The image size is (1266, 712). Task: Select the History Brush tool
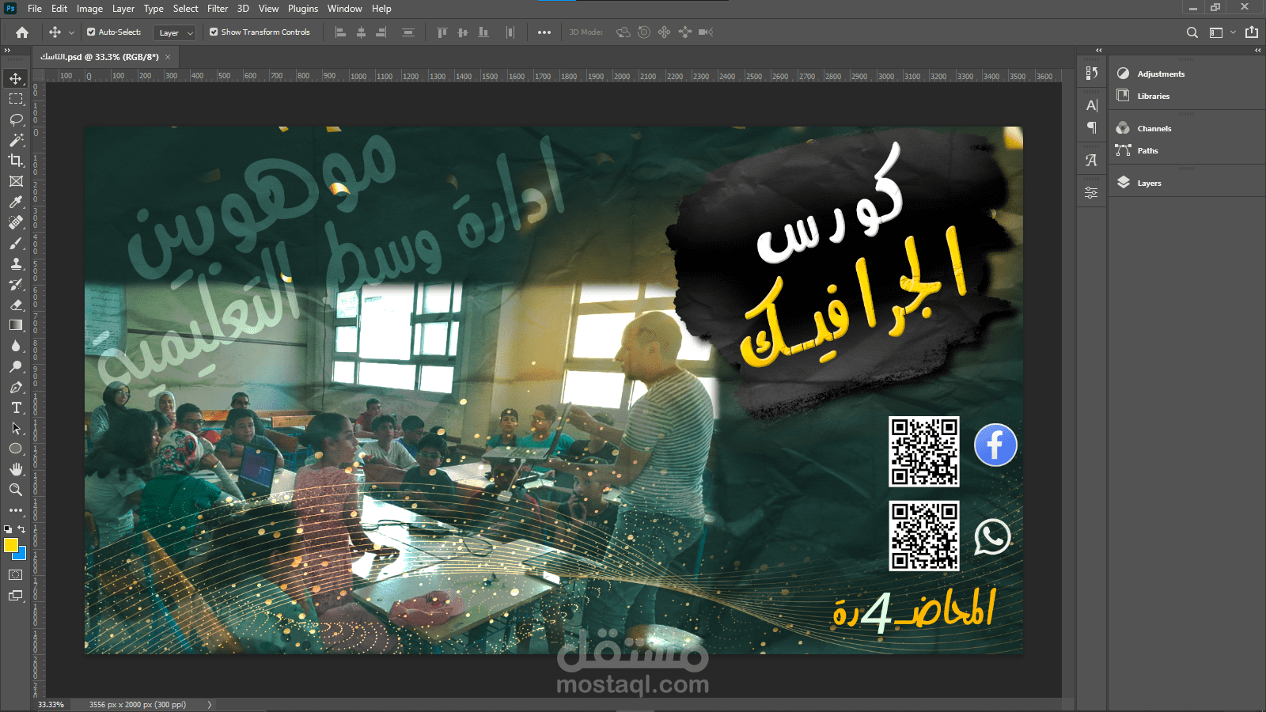pos(16,284)
